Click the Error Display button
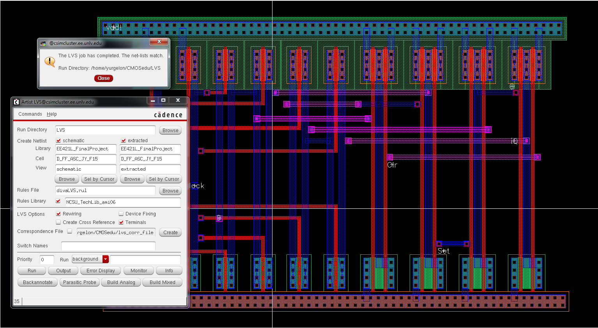This screenshot has width=598, height=328. point(101,271)
